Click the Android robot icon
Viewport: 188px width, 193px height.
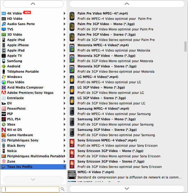(3, 66)
